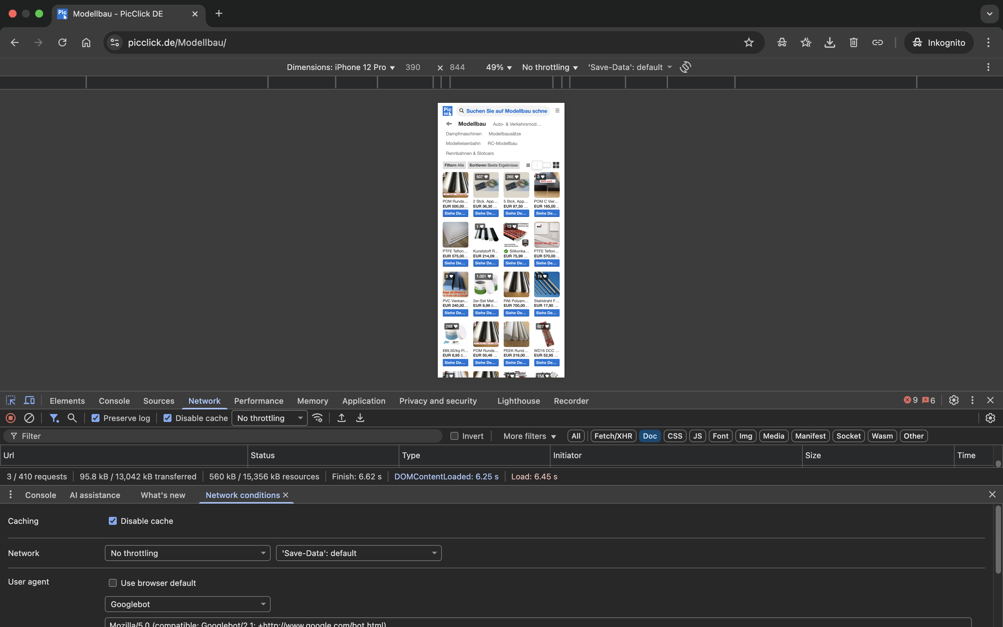Expand the Googlebot user agent dropdown

tap(187, 604)
